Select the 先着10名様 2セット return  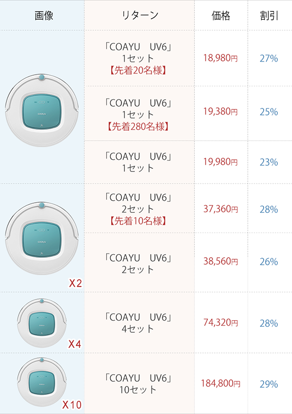(138, 209)
